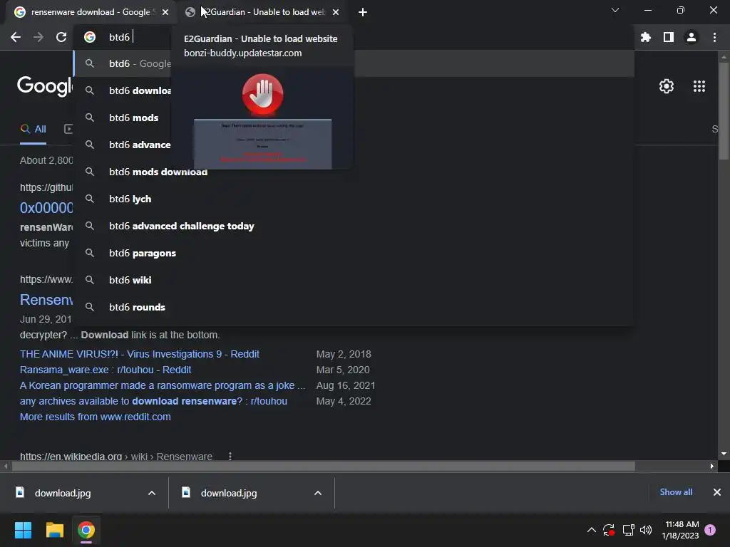Image resolution: width=730 pixels, height=547 pixels.
Task: Open the network tray icon
Action: (628, 530)
